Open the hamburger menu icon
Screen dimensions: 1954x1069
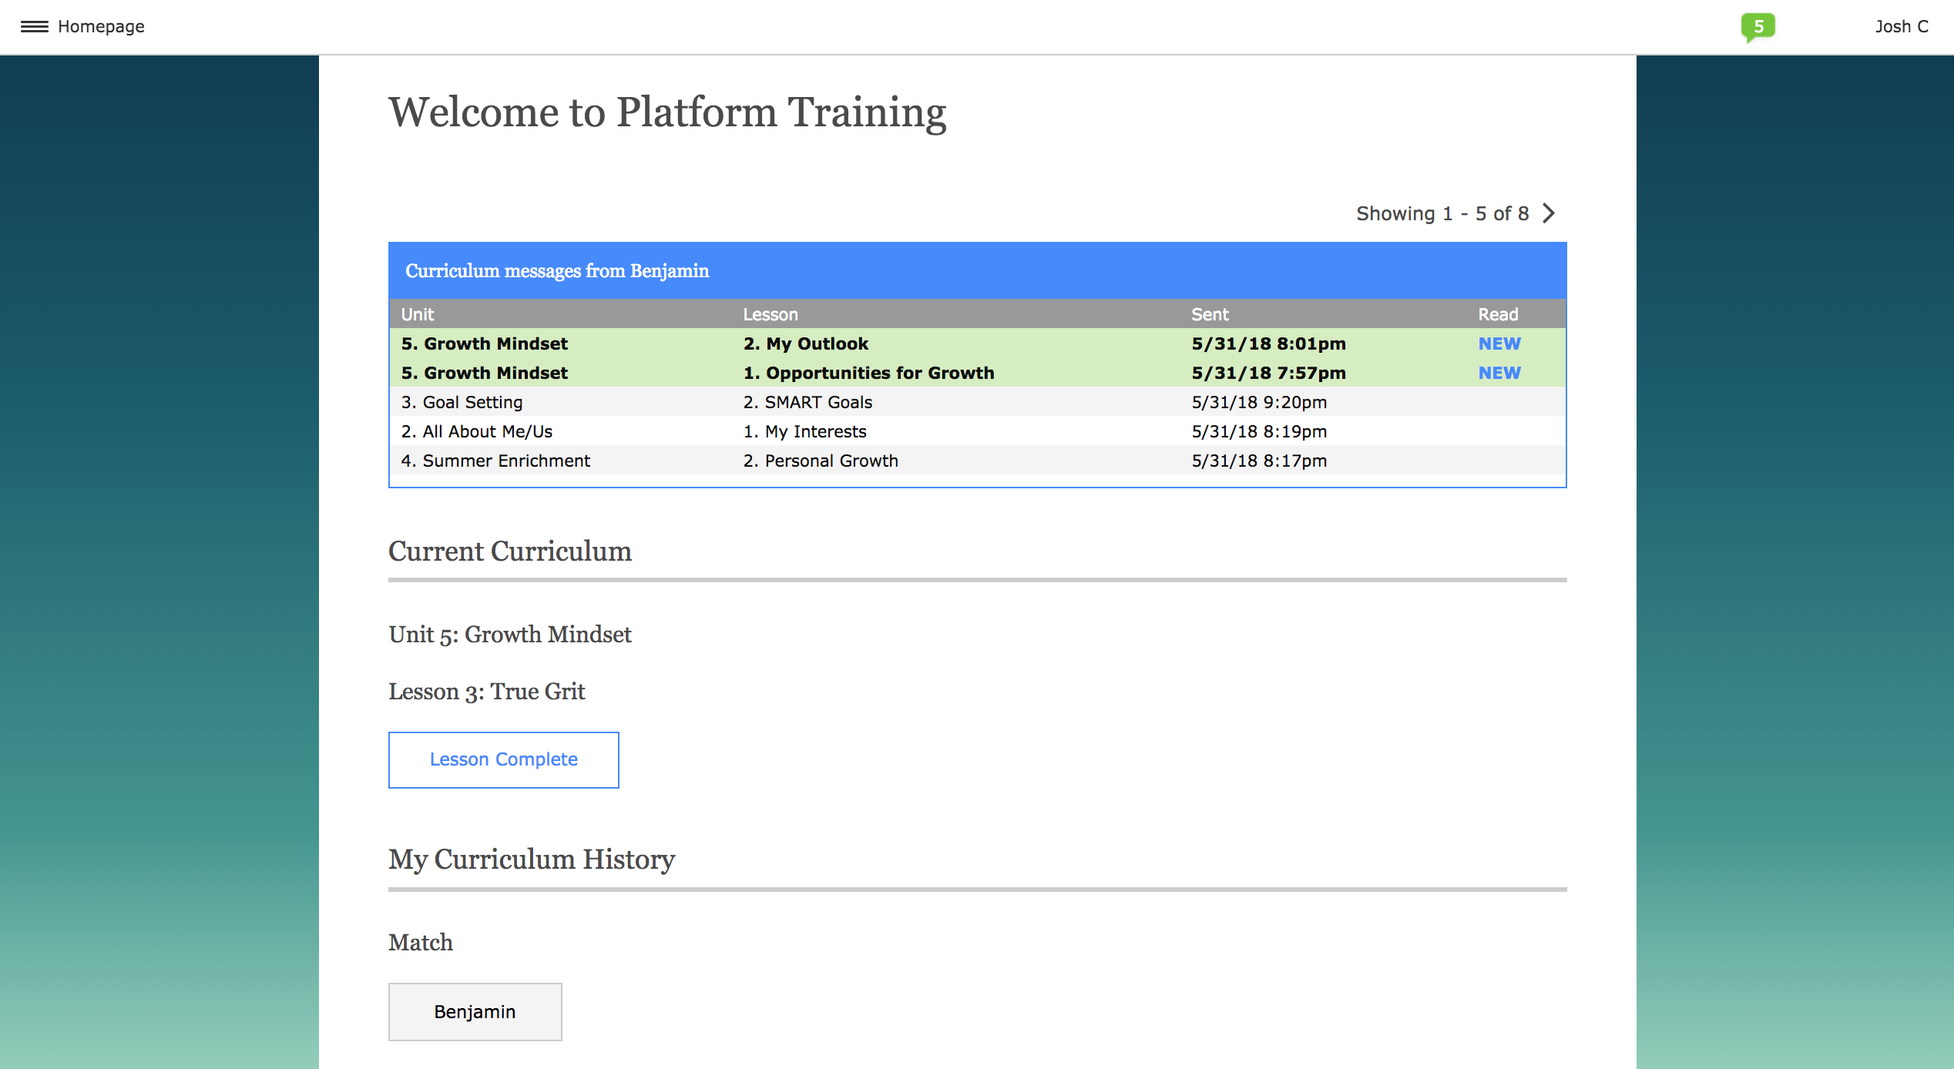click(x=34, y=27)
